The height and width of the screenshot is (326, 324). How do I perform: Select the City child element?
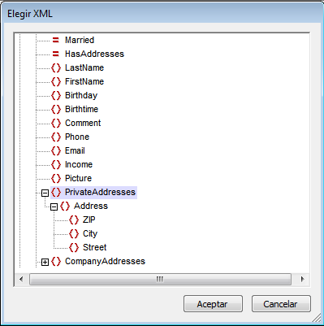[x=90, y=233]
